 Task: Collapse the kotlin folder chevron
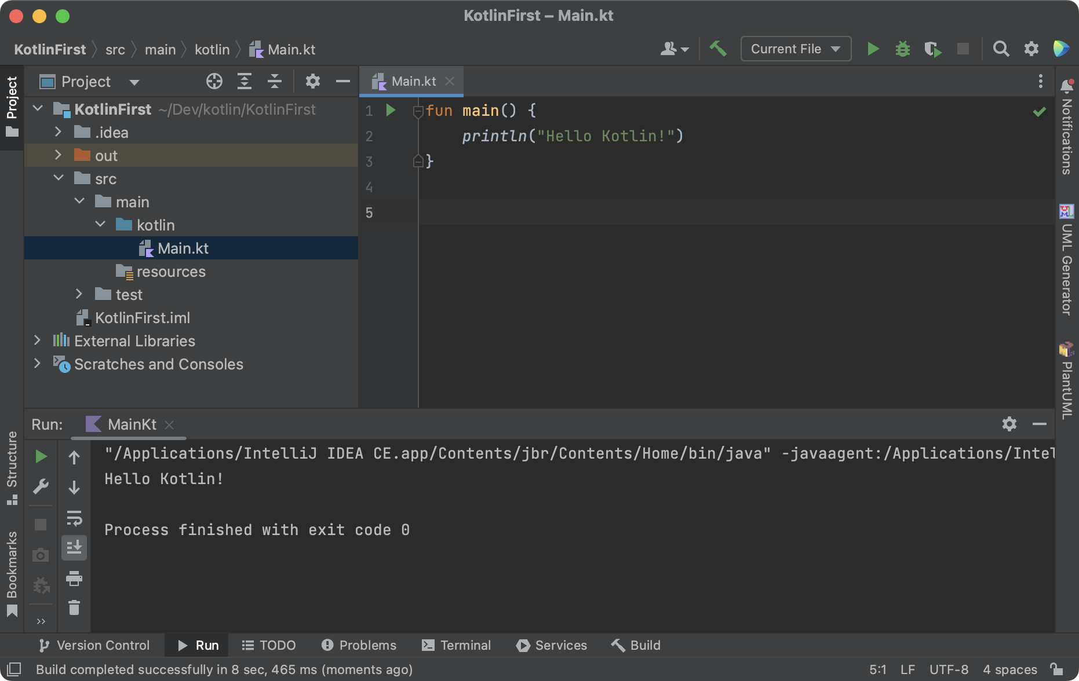coord(100,225)
